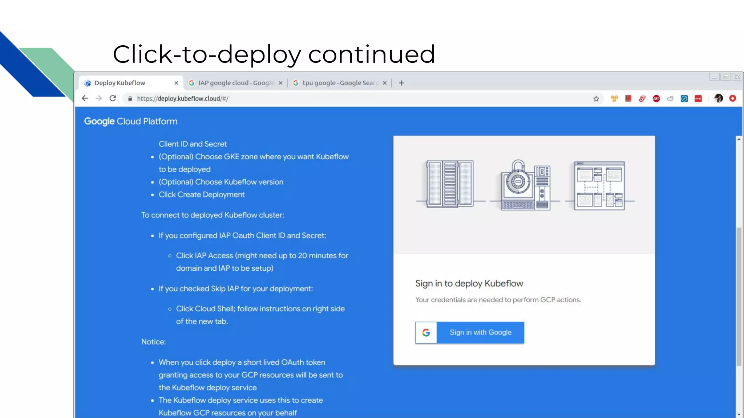Open a new browser tab
The width and height of the screenshot is (744, 418).
coord(401,83)
